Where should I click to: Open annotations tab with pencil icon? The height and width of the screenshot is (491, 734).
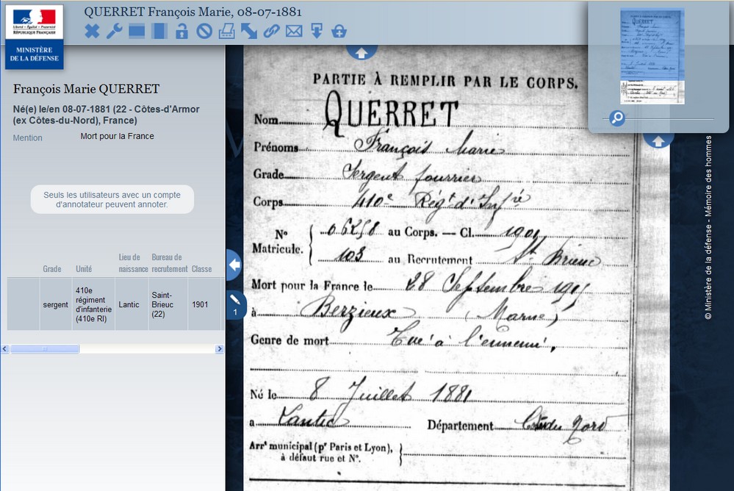234,303
